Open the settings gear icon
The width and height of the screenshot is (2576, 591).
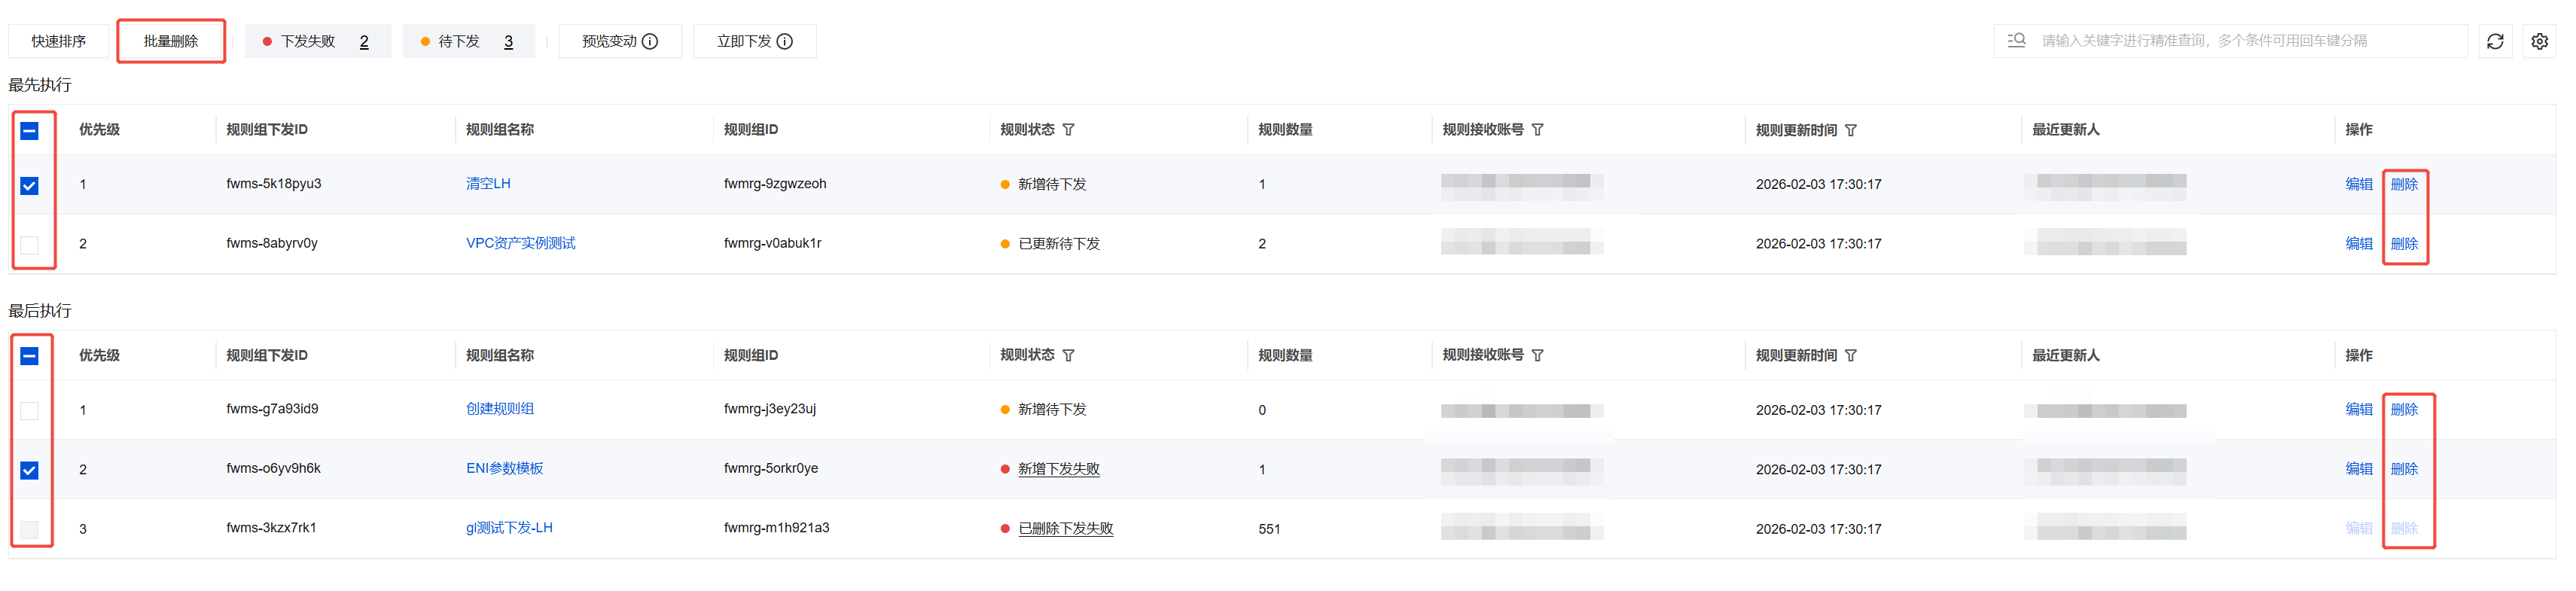click(x=2539, y=41)
